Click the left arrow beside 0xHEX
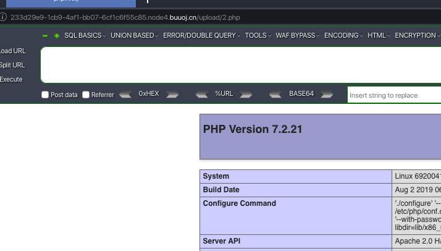The image size is (441, 251). [125, 94]
